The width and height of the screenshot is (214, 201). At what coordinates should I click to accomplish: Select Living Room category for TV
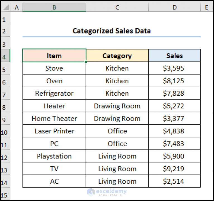[117, 169]
